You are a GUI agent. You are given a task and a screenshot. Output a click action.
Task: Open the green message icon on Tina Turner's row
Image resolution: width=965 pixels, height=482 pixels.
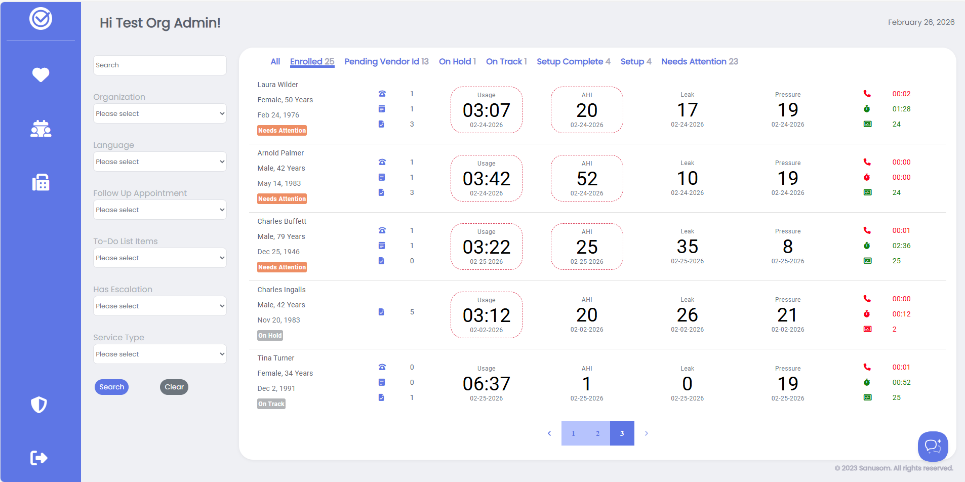pyautogui.click(x=867, y=397)
